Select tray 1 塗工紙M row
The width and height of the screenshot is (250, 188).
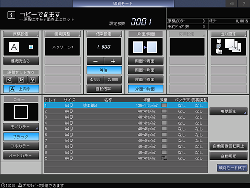(126, 105)
